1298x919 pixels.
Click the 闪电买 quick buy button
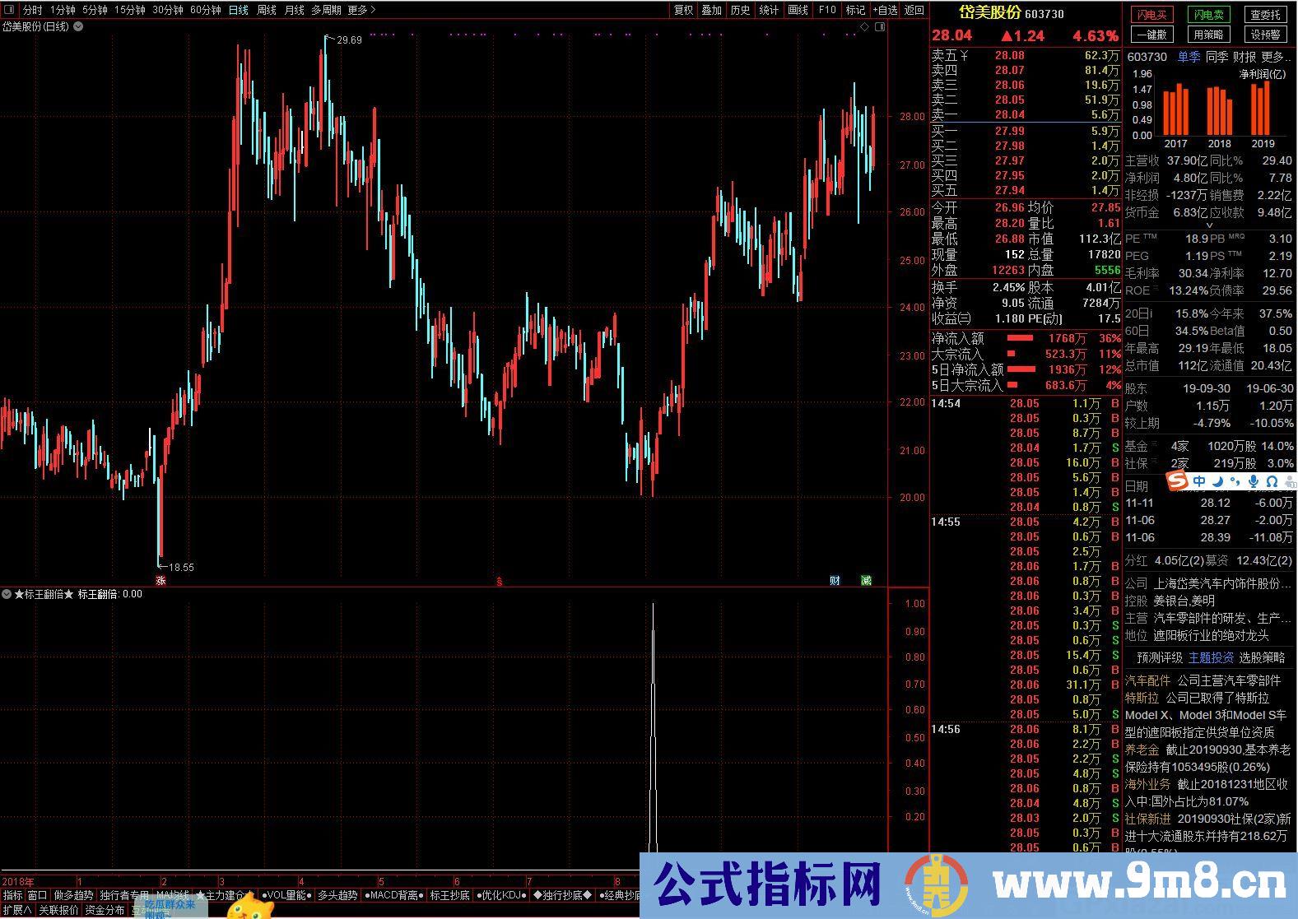click(1152, 15)
